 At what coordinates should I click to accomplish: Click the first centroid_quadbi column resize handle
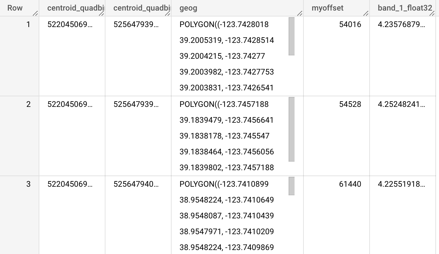tap(101, 14)
